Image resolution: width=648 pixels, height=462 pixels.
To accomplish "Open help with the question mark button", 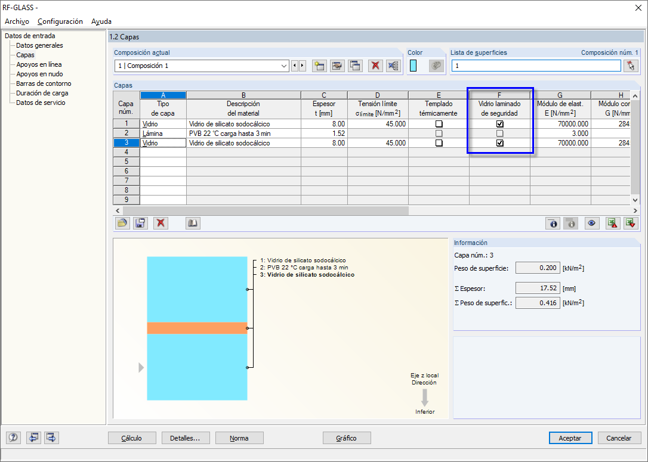I will (x=13, y=437).
